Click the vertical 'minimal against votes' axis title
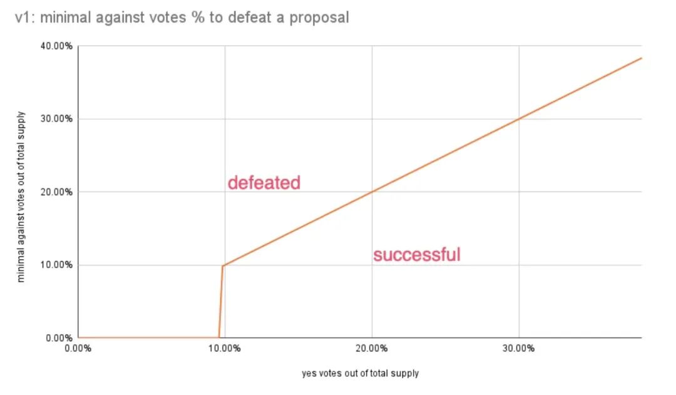The width and height of the screenshot is (676, 395). click(x=21, y=197)
